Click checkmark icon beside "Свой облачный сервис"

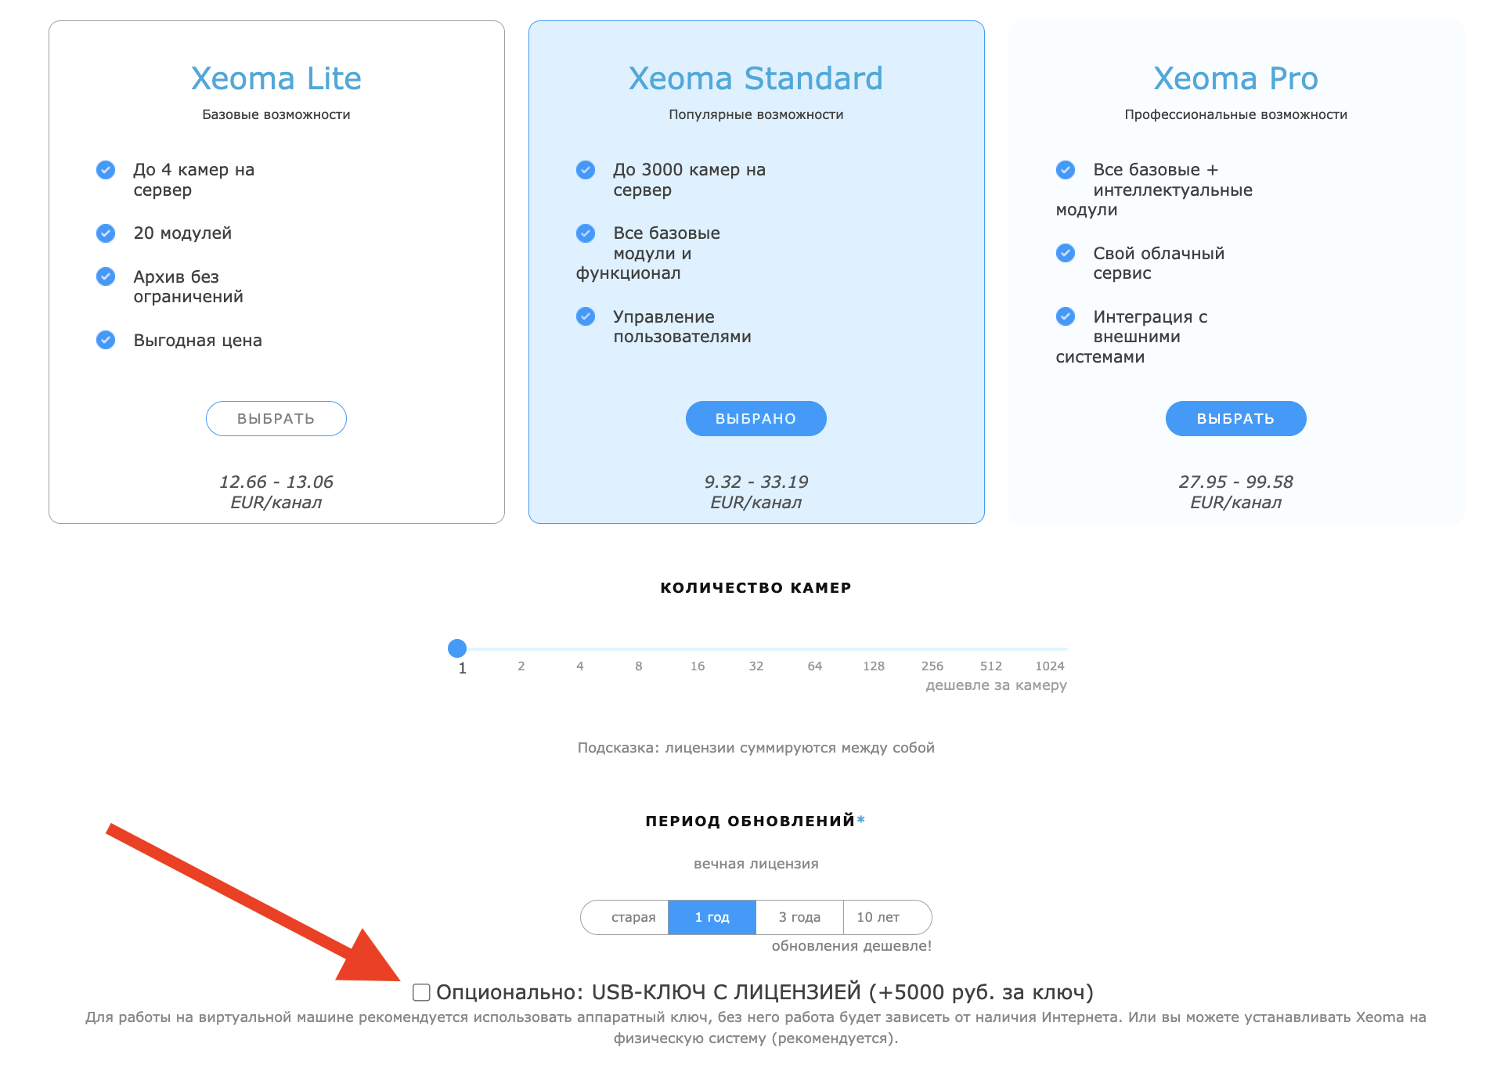[x=1066, y=253]
